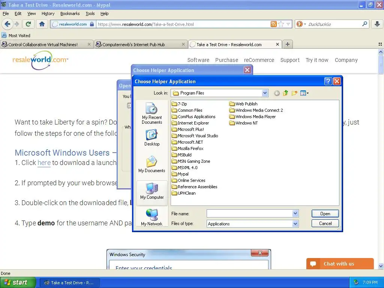Select My Recent Documents place
Viewport: 384px width, 288px height.
(x=152, y=113)
